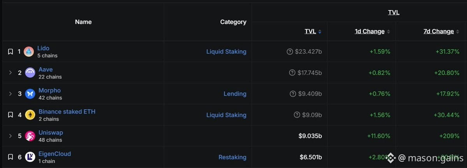Open the Liquid Staking category for Lido
The image size is (467, 168).
[226, 52]
